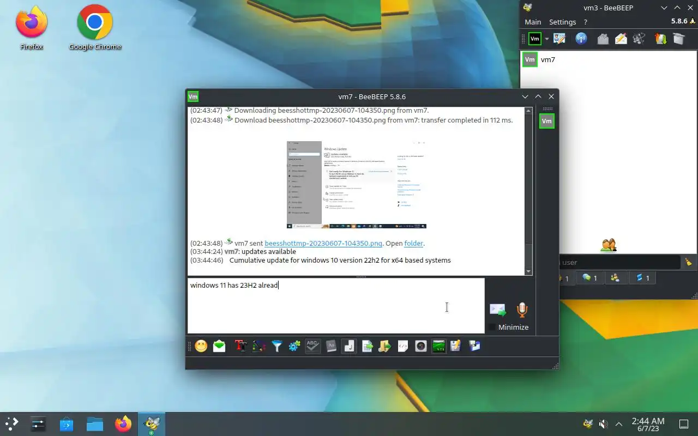This screenshot has height=436, width=698.
Task: Switch to the chat bubbles tab
Action: (x=589, y=278)
